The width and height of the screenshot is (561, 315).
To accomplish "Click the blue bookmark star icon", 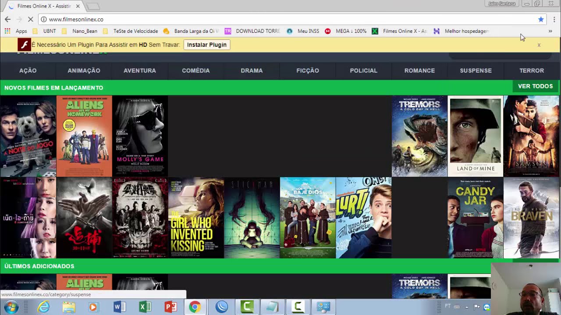I will coord(541,19).
